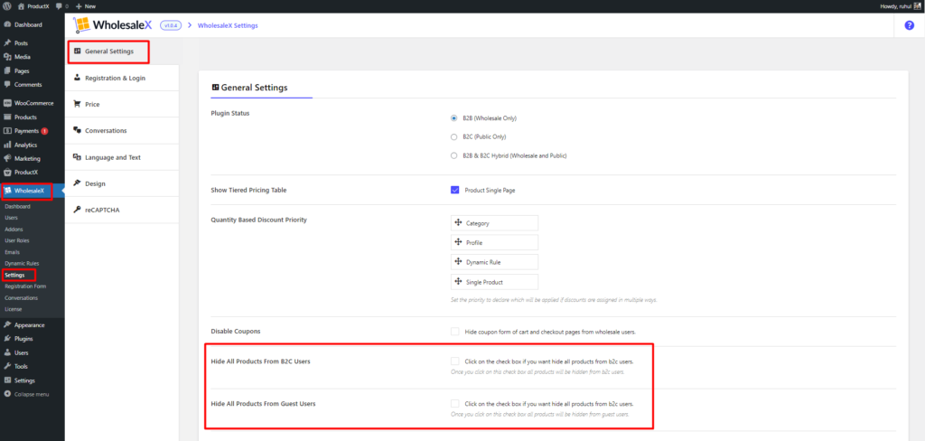Click the WholesaleX logo
The height and width of the screenshot is (441, 925).
(112, 25)
